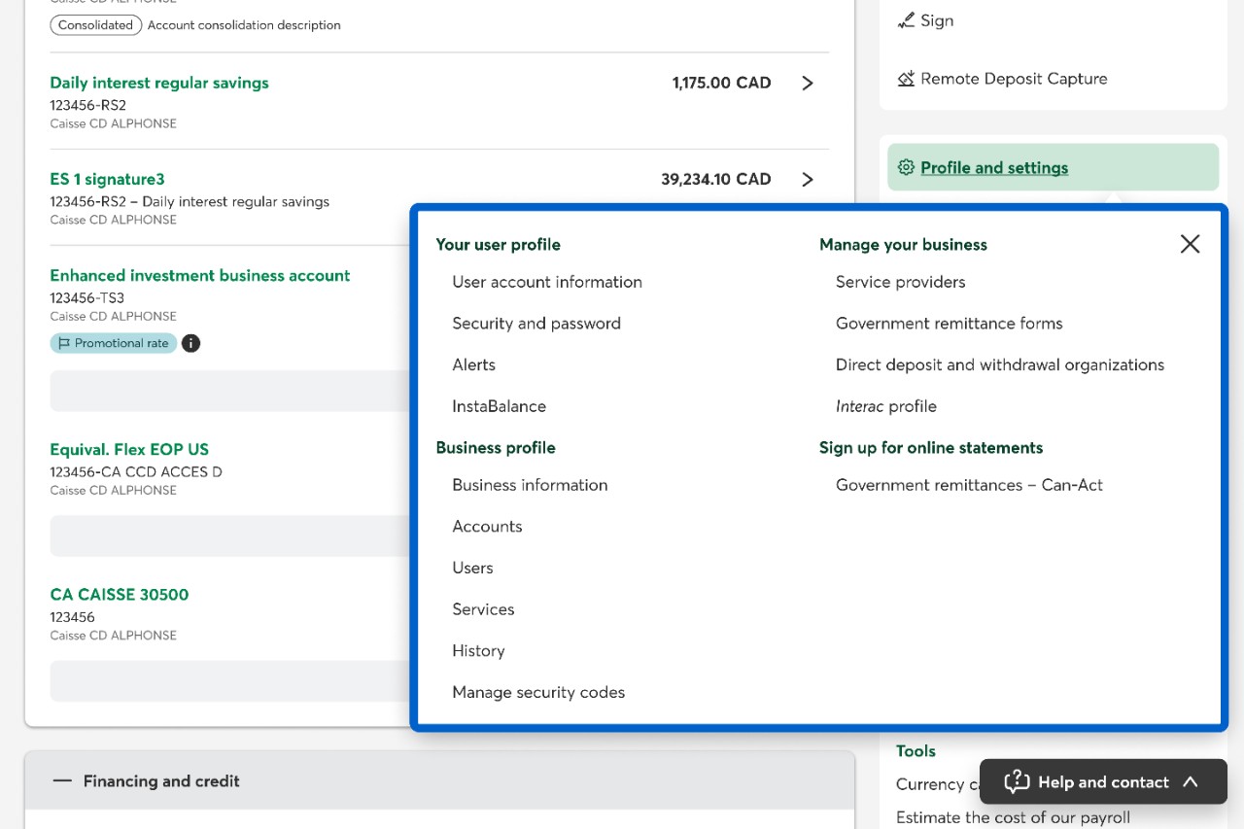1244x829 pixels.
Task: Click the Sign pen icon
Action: tap(906, 20)
